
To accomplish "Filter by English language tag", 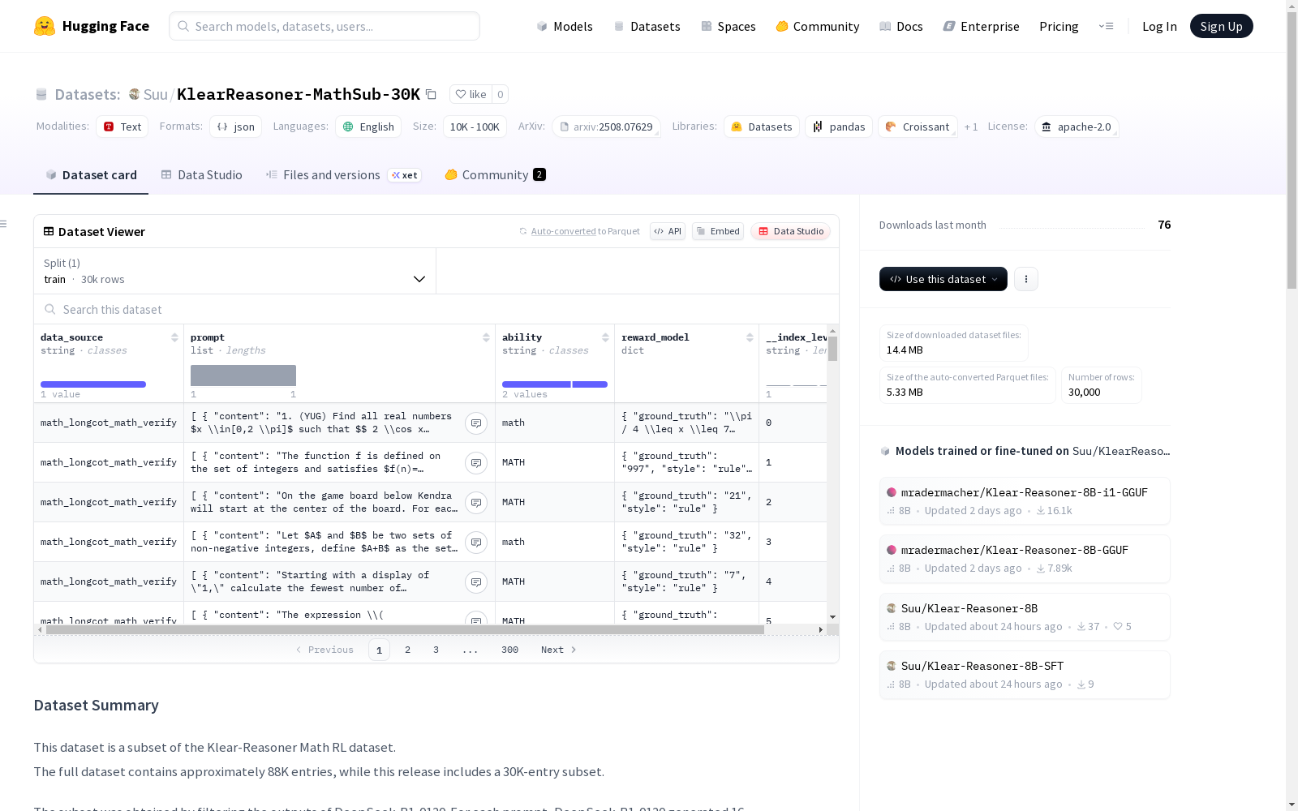I will coord(368,127).
